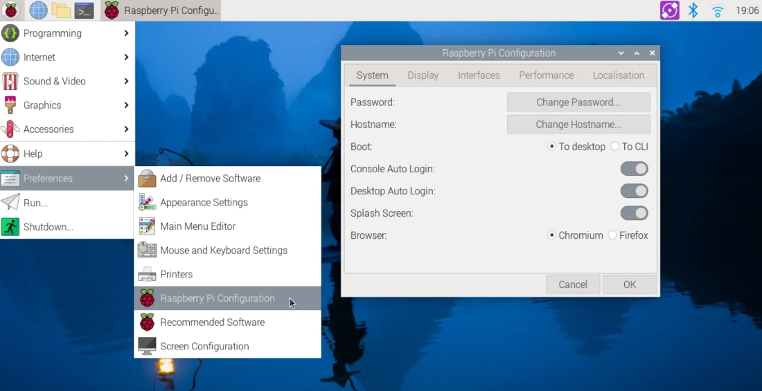Screen dimensions: 762x391
Task: Toggle the Desktop Auto Login switch
Action: (x=634, y=191)
